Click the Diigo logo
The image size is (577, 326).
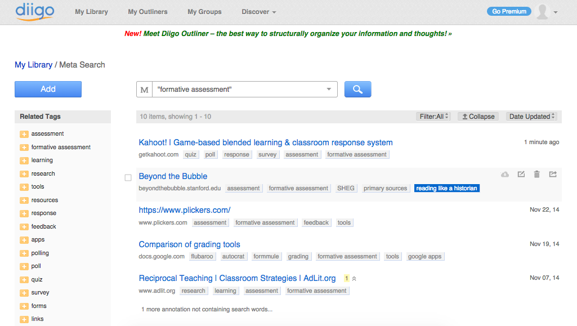35,11
